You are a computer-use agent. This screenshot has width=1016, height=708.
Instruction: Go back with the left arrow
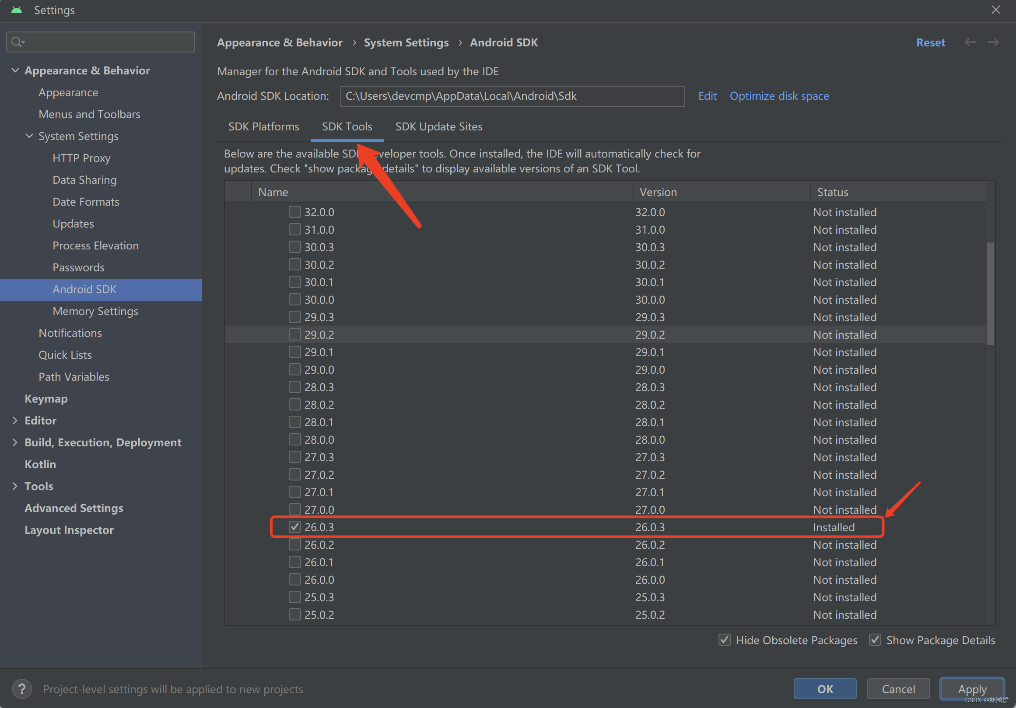(970, 42)
